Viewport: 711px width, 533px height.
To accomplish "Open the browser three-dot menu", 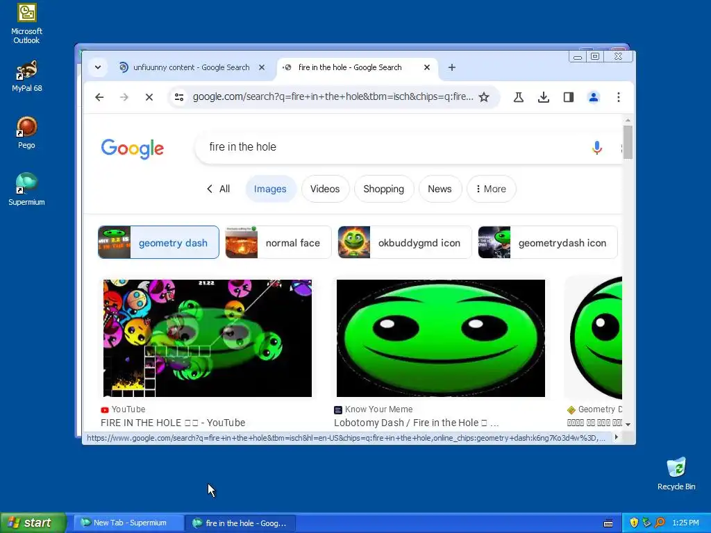I will (619, 97).
